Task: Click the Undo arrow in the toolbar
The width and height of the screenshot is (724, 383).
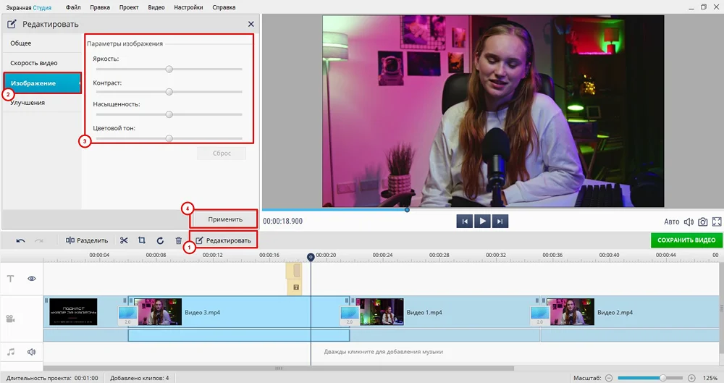Action: [x=20, y=240]
